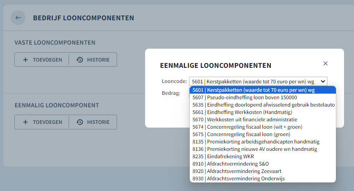354x191 pixels.
Task: Pick 8135 Premiekorting arbeidsgehandicapten handmatig
Action: point(263,142)
